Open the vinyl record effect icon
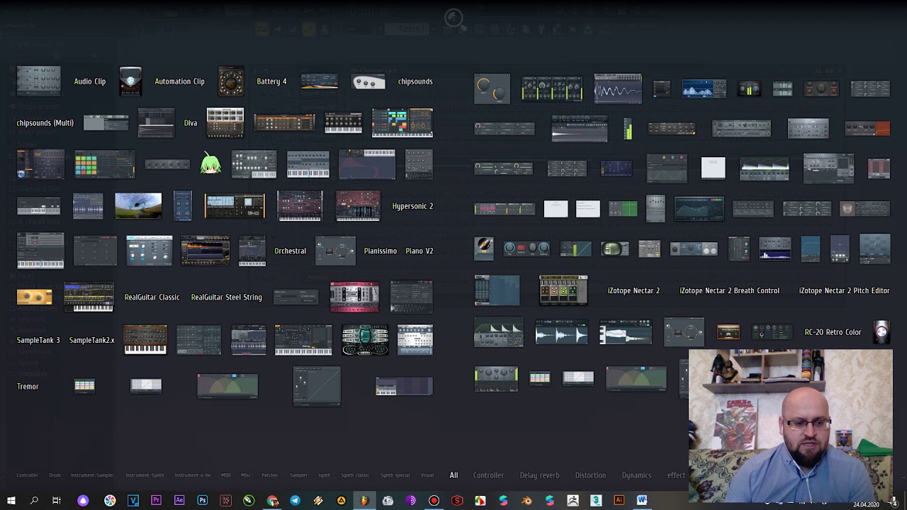This screenshot has width=907, height=510. (484, 249)
